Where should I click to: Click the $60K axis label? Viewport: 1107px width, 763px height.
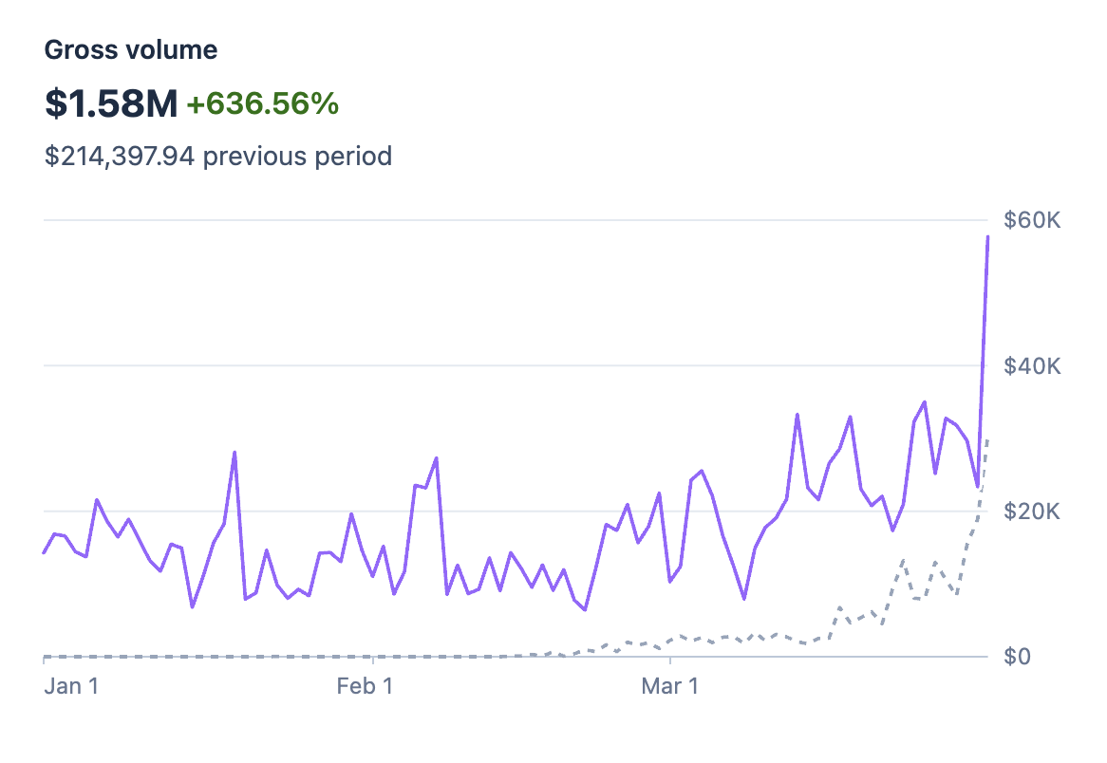pyautogui.click(x=1031, y=220)
